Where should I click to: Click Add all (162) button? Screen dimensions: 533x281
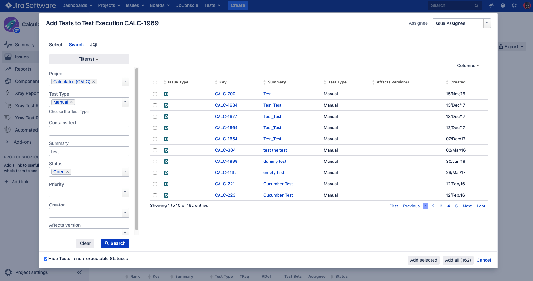click(458, 260)
